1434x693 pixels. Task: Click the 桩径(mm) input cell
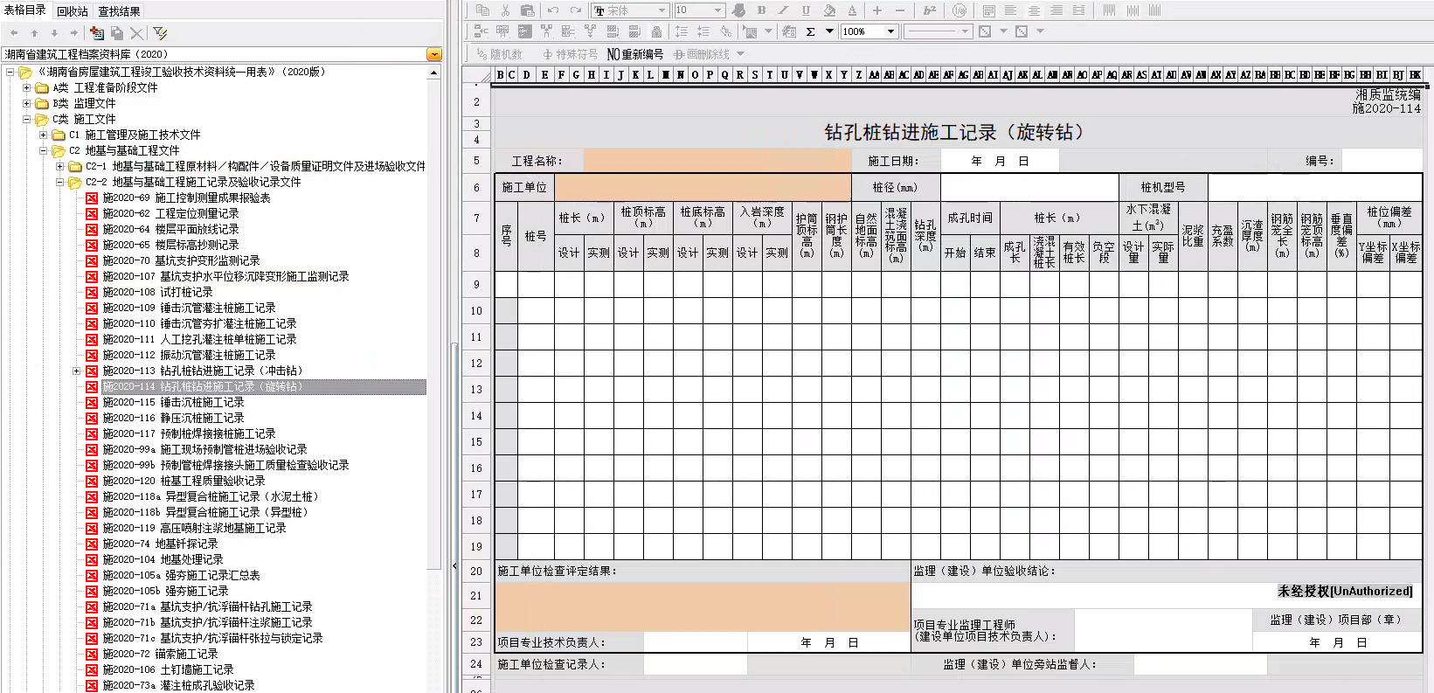coord(1029,188)
